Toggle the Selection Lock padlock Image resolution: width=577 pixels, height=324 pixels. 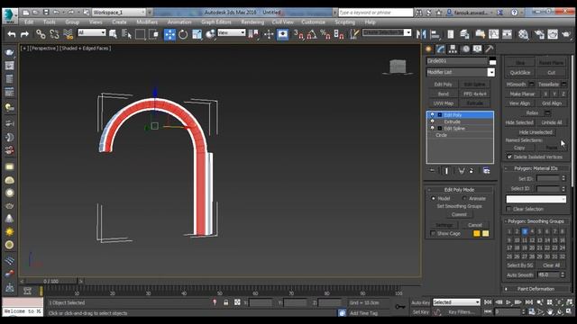point(226,302)
